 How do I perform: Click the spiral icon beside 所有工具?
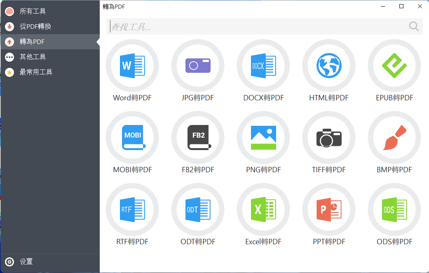click(9, 12)
